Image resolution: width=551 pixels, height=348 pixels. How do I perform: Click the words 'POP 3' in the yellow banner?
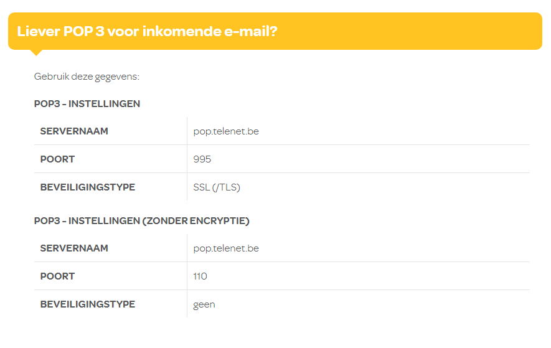pyautogui.click(x=84, y=31)
